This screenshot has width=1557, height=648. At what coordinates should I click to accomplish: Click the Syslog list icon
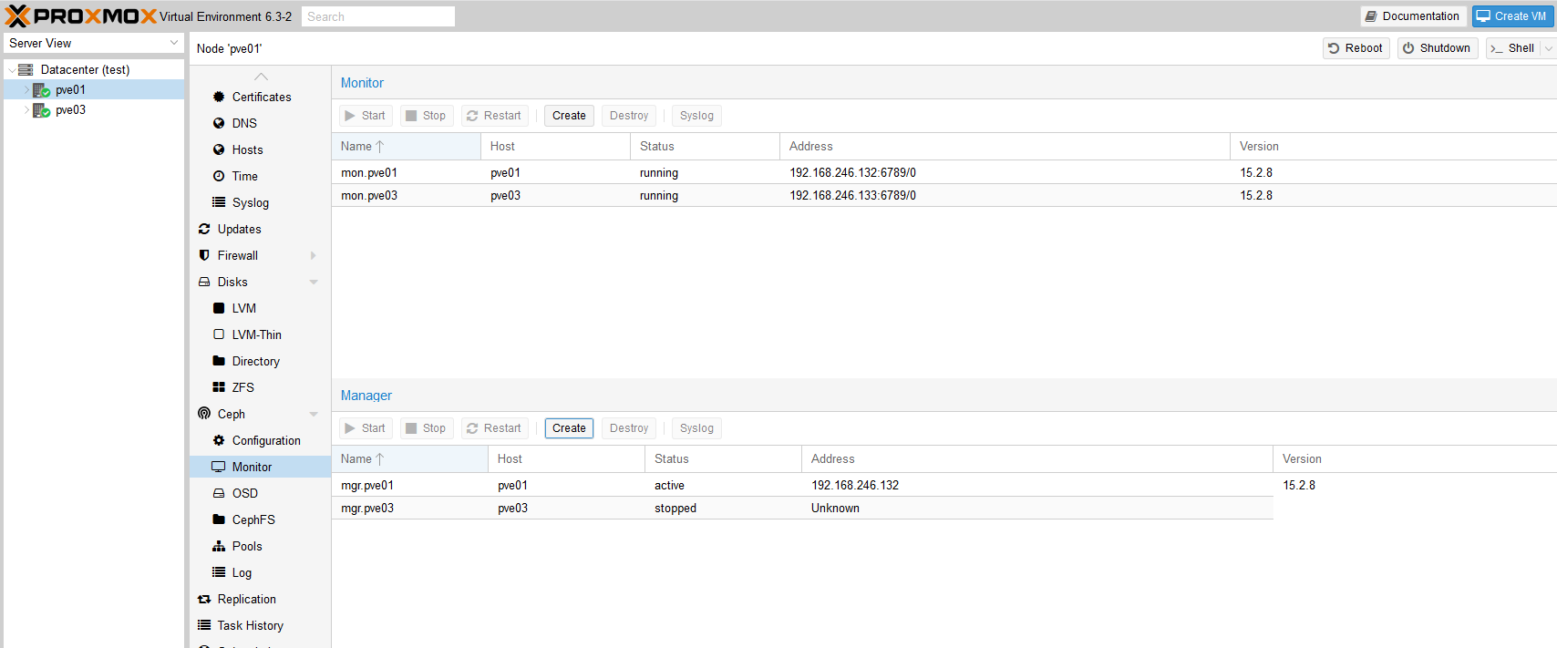219,202
